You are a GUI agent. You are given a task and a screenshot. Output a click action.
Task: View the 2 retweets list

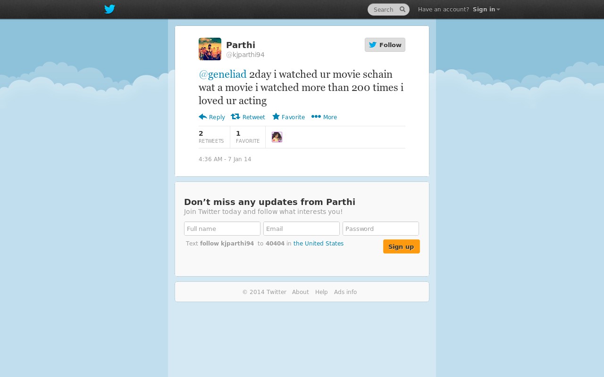click(x=211, y=137)
